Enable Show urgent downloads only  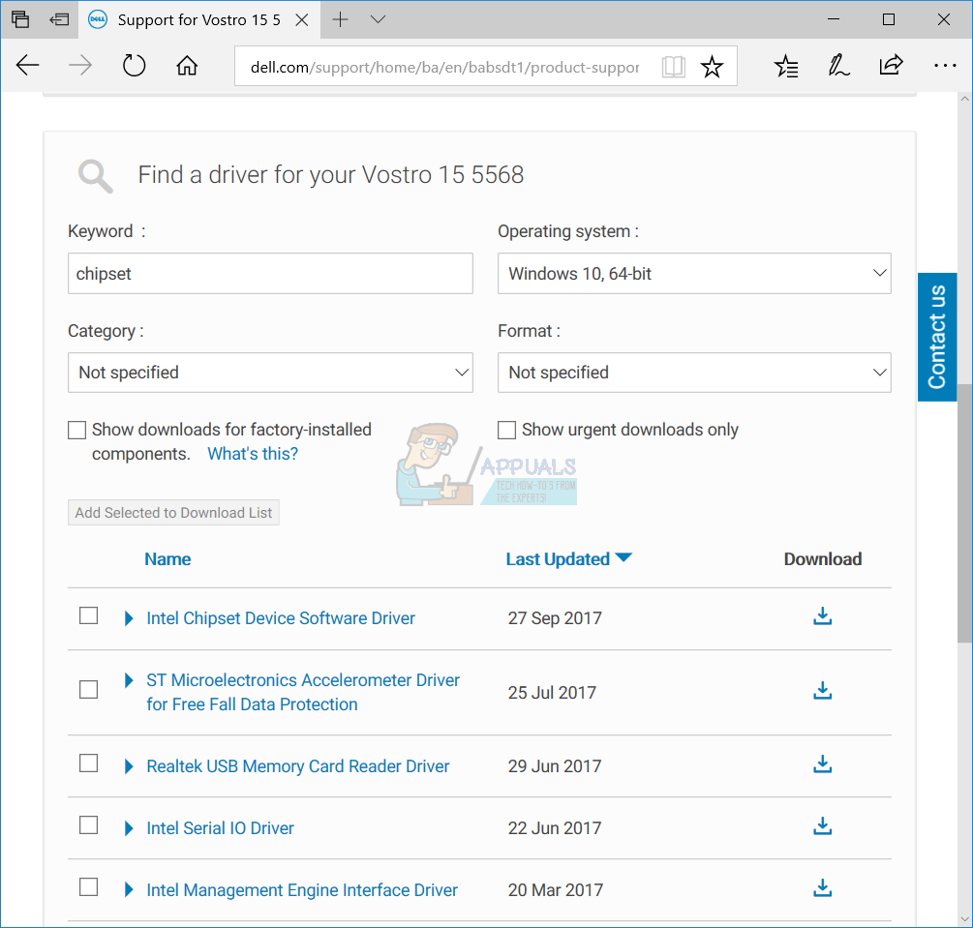coord(507,430)
